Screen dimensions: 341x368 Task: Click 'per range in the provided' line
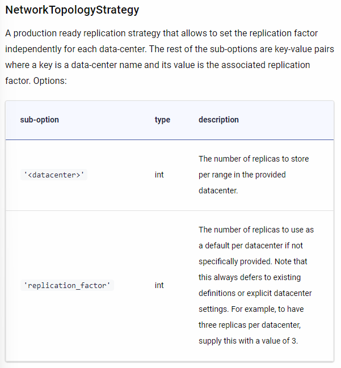pyautogui.click(x=242, y=175)
